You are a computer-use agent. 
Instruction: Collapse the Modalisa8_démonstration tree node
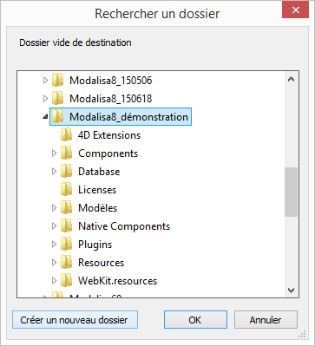[x=45, y=117]
